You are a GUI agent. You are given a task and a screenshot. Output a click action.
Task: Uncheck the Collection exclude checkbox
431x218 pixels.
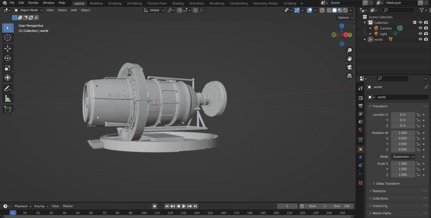coord(414,22)
